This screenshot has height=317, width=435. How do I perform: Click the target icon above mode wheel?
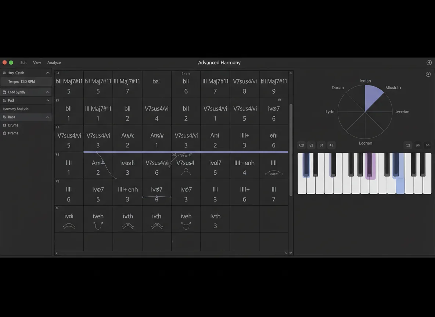point(428,74)
